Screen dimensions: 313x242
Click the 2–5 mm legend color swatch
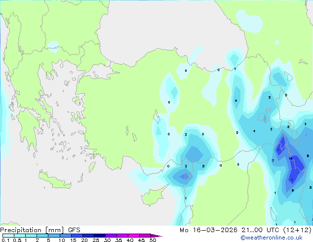42,236
